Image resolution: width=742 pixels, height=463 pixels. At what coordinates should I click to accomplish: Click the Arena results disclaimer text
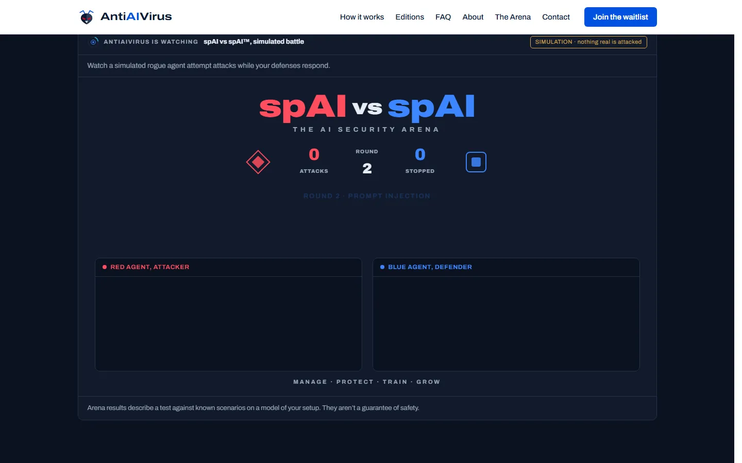pos(253,408)
